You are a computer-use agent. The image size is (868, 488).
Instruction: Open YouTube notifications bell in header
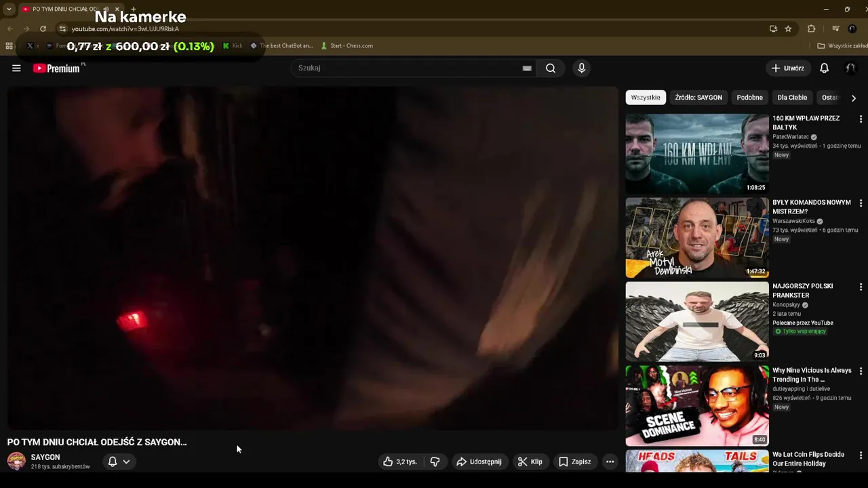pyautogui.click(x=824, y=68)
